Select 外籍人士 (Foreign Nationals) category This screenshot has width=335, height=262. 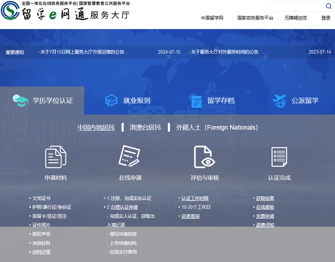point(217,127)
